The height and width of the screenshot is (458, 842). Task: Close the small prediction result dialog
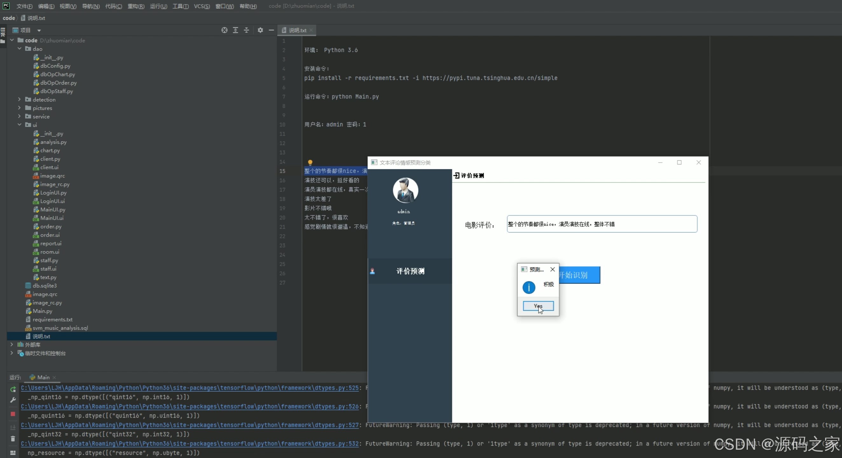[552, 269]
